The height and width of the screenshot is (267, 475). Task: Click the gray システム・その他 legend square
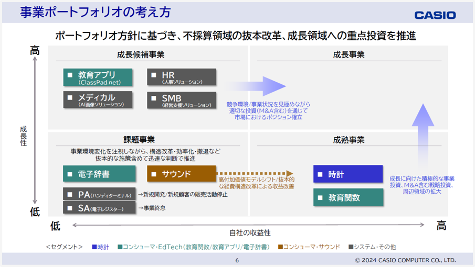tap(351, 247)
